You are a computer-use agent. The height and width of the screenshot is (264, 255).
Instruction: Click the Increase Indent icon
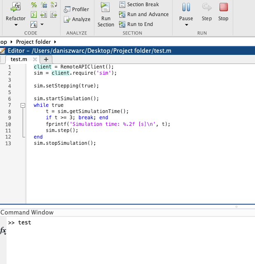coord(44,15)
